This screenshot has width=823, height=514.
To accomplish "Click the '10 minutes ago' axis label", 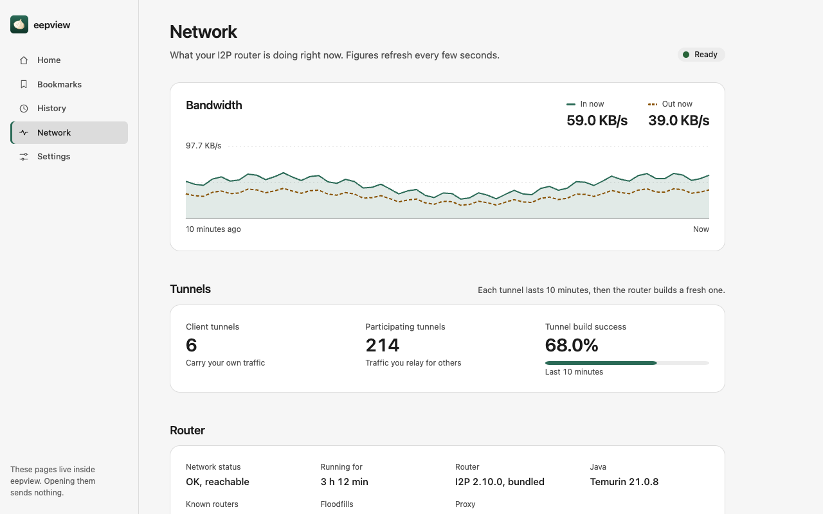I will point(213,229).
